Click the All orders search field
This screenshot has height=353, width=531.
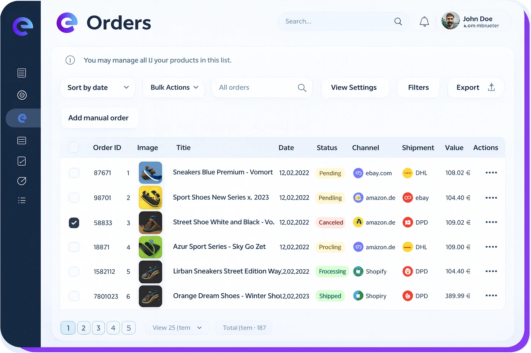257,88
